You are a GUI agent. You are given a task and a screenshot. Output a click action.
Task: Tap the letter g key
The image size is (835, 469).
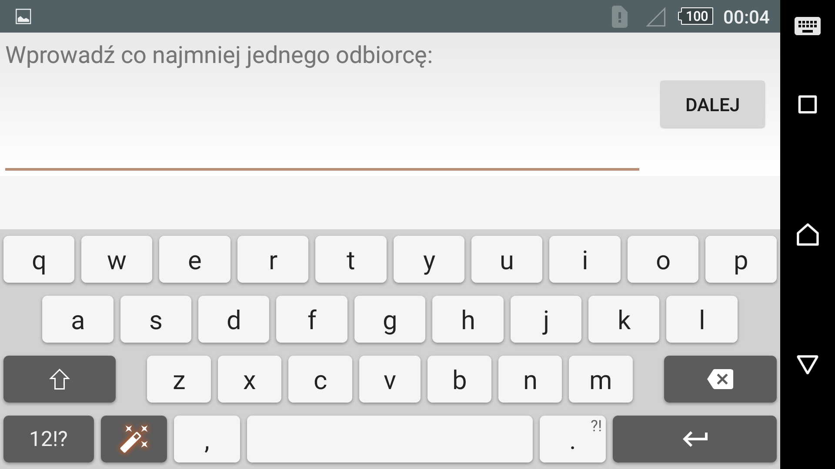pos(390,319)
